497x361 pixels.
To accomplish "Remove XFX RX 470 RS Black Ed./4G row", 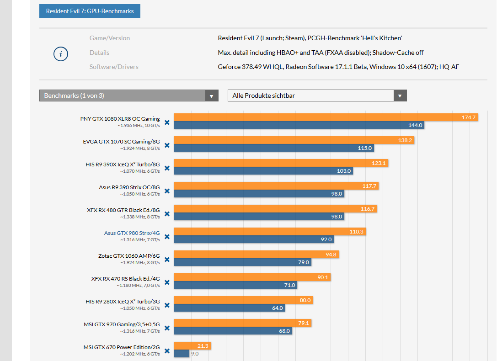I will tap(167, 282).
